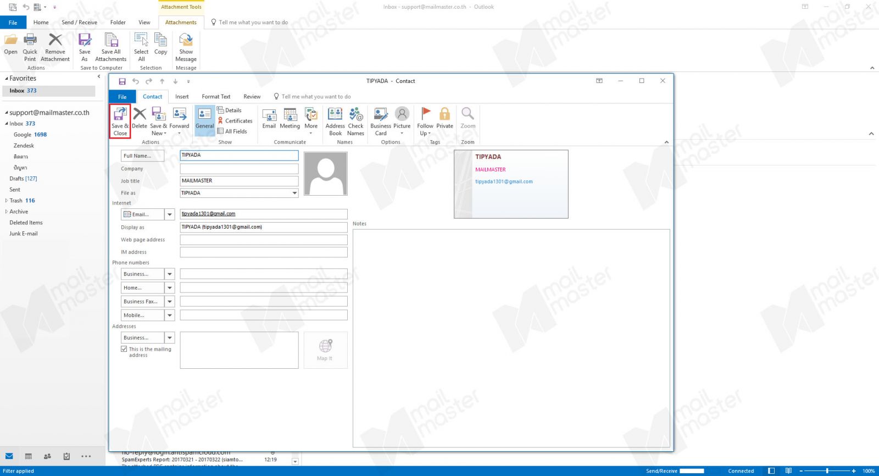The height and width of the screenshot is (476, 879).
Task: Click the Email... button
Action: pos(142,214)
